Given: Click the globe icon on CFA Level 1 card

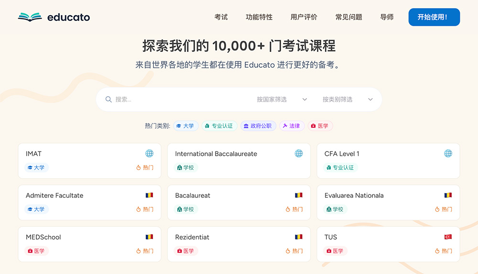Looking at the screenshot, I should click(448, 153).
